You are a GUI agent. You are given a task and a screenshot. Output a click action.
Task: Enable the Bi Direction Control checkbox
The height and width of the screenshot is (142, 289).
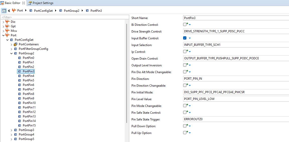click(185, 25)
